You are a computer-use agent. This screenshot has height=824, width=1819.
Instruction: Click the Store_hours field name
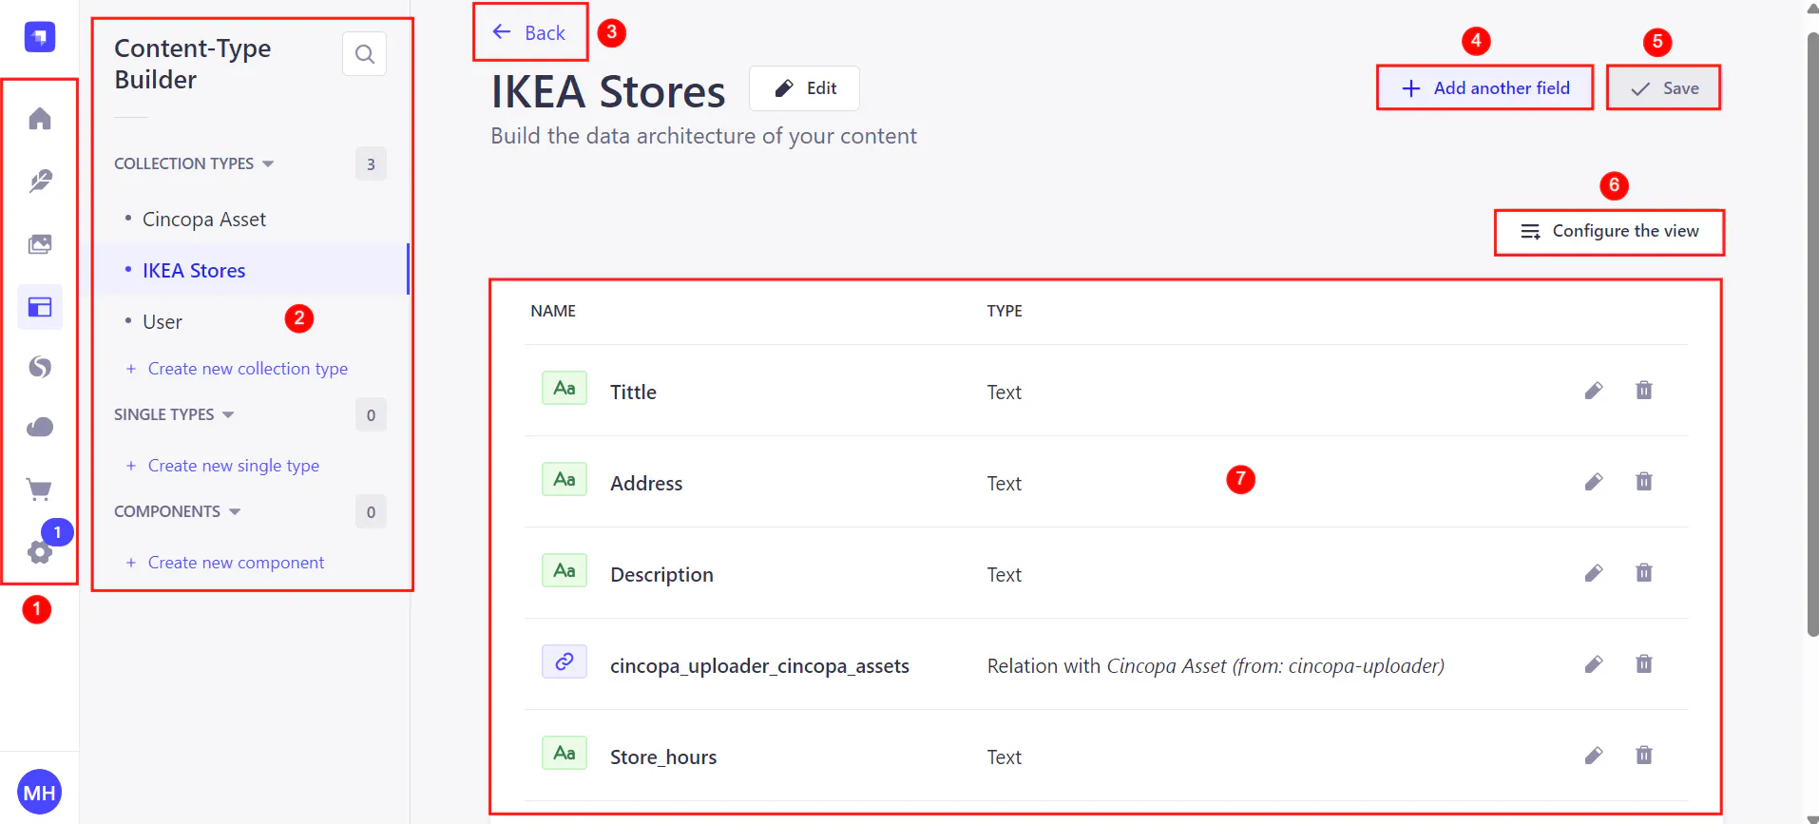[663, 757]
